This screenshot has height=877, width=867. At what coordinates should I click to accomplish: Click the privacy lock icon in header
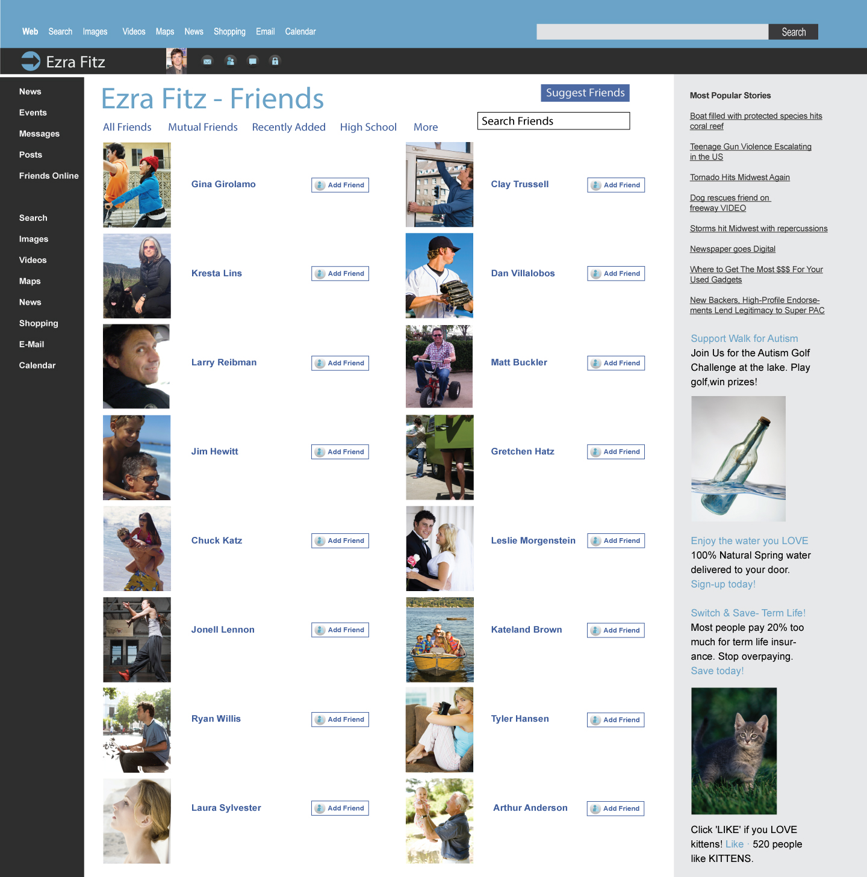275,61
